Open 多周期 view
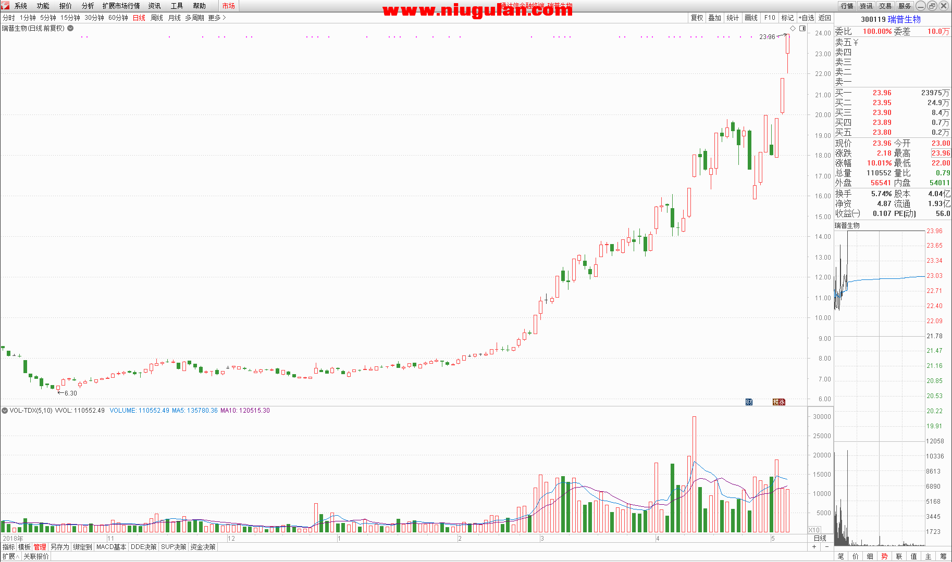 195,18
